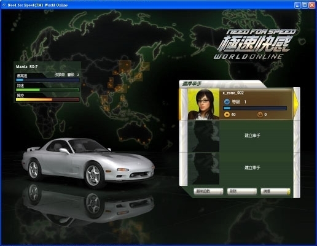317x246 pixels.
Task: Click the leftmost button under the driver list
Action: tap(208, 191)
